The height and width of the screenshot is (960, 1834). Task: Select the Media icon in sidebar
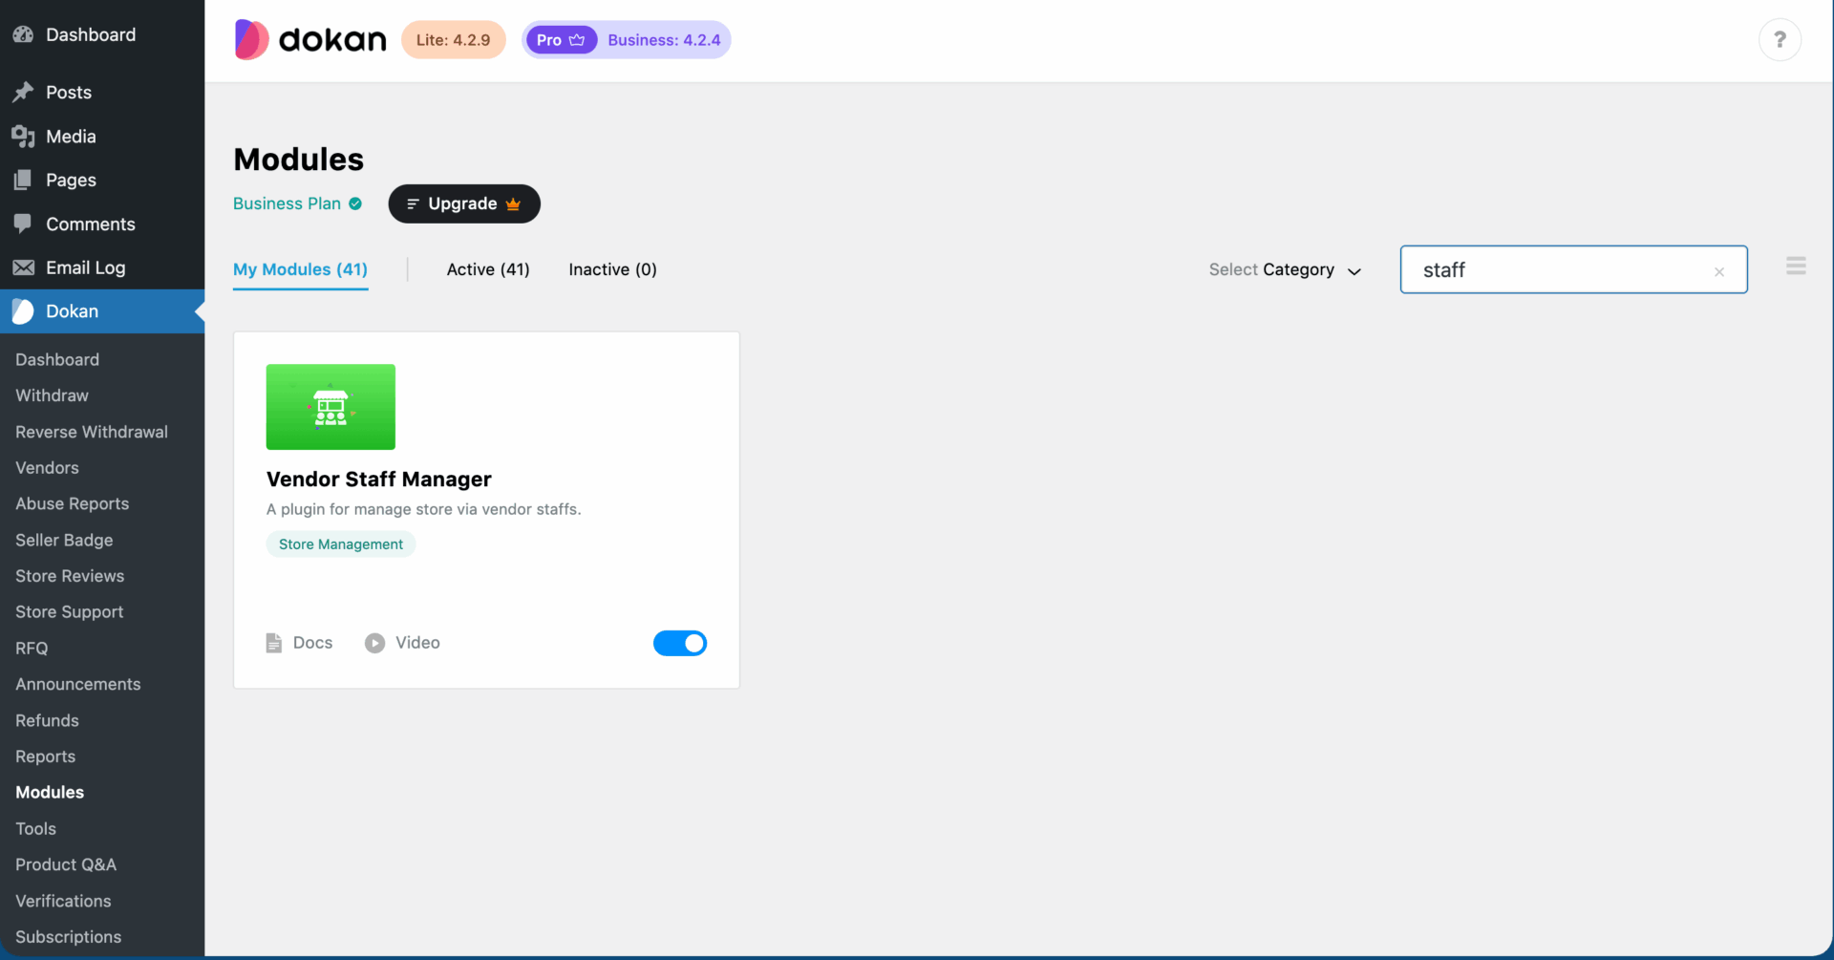[22, 136]
